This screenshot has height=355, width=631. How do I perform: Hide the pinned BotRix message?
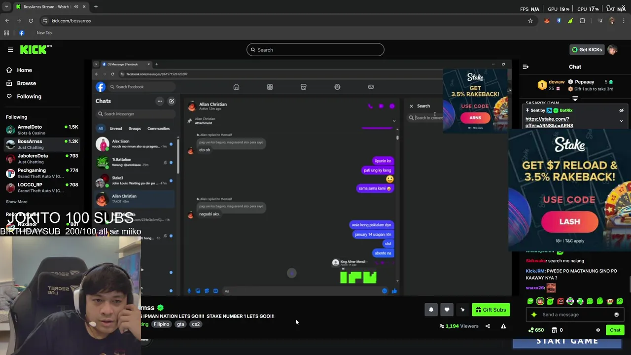point(621,110)
